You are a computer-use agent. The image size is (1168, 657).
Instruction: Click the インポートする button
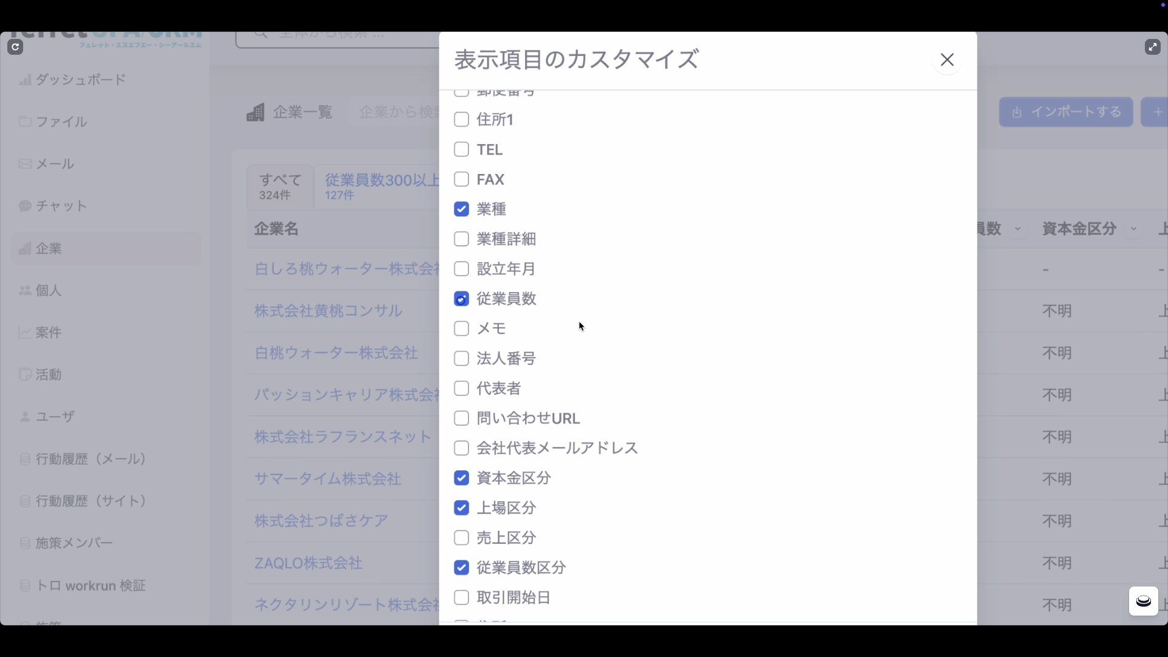coord(1066,112)
